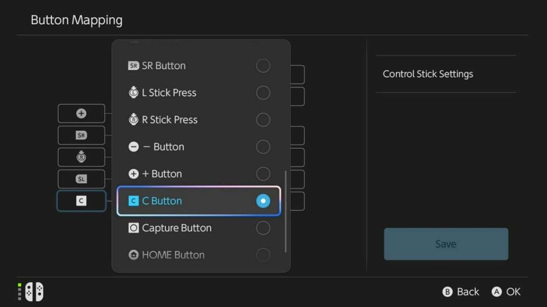The image size is (547, 307).
Task: Select the C Button radio option
Action: [x=263, y=201]
